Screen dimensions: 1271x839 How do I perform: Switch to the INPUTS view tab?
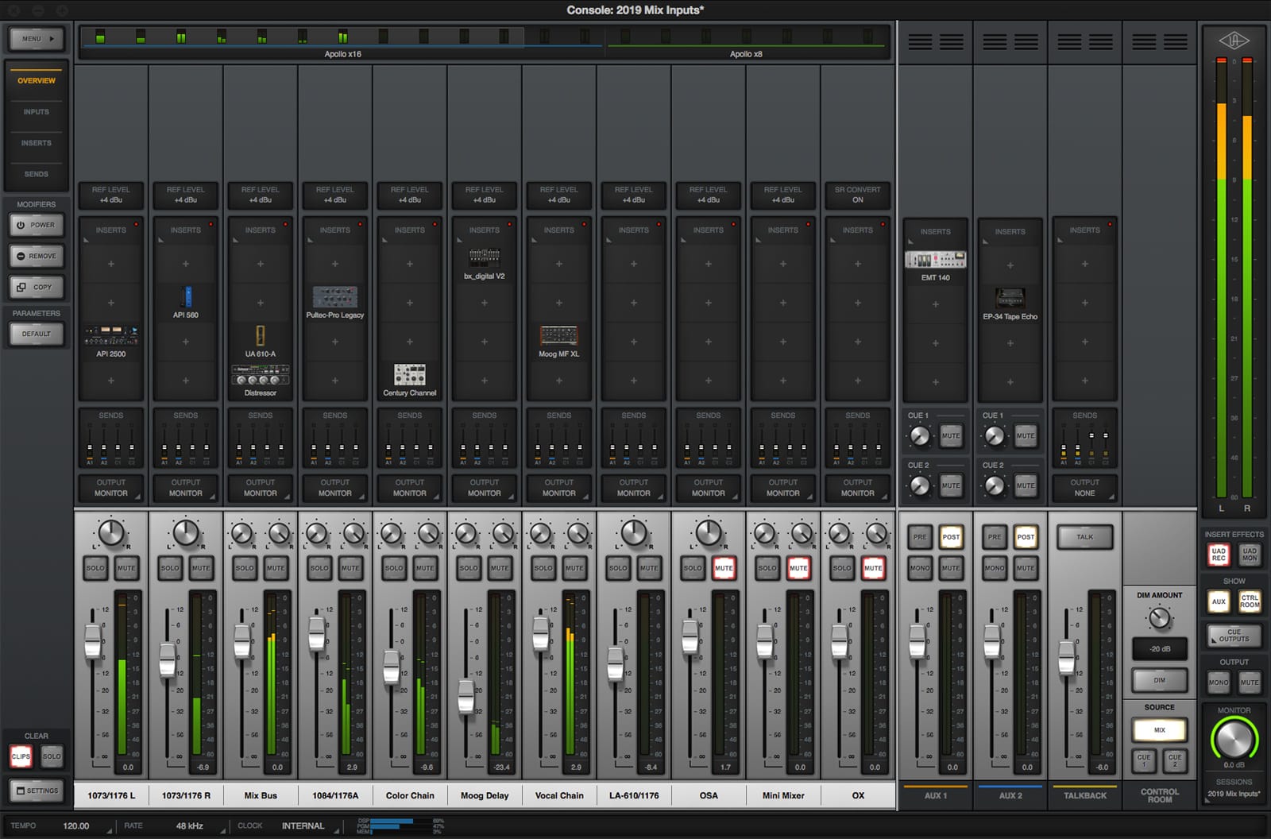(37, 112)
